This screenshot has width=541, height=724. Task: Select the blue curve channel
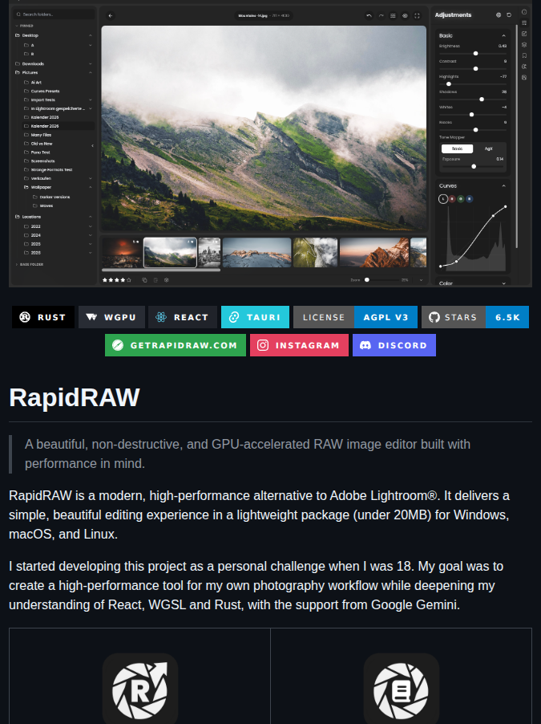point(470,199)
